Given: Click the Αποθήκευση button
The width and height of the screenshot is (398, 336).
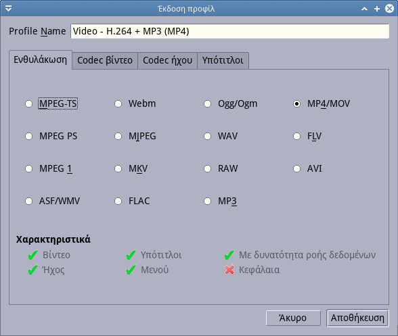Looking at the screenshot, I should pyautogui.click(x=357, y=318).
